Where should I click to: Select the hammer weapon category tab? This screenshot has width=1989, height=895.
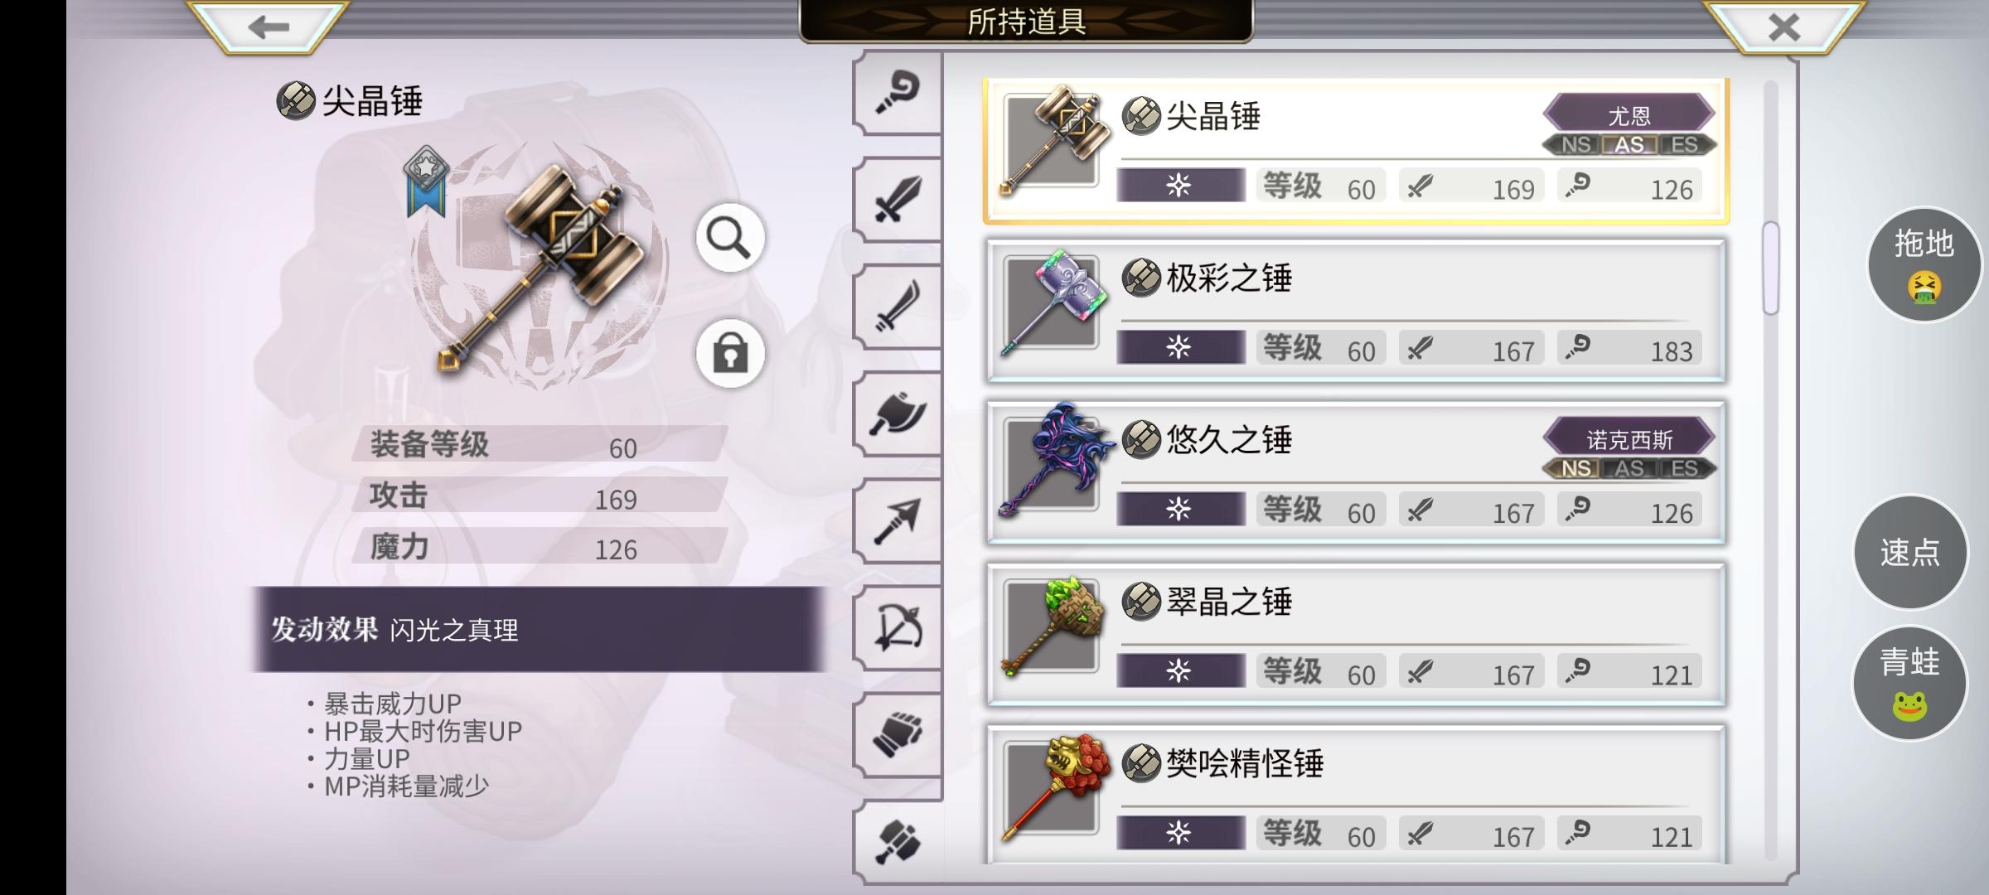tap(898, 842)
